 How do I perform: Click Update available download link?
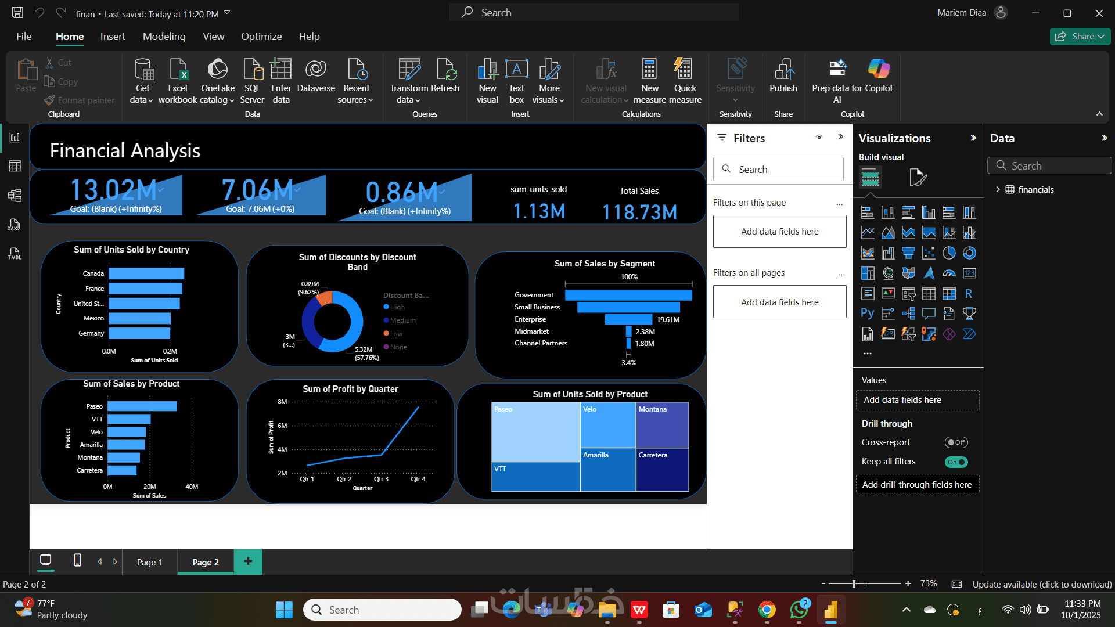coord(1042,584)
